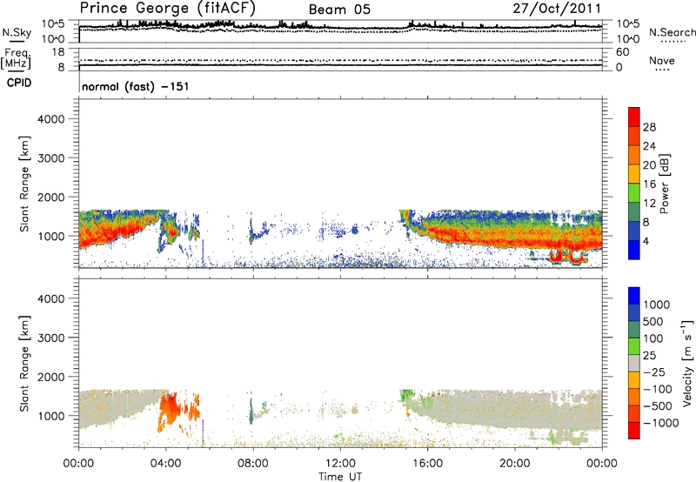Click the "4000" tick in the velocity panel
The height and width of the screenshot is (482, 696).
coord(51,298)
